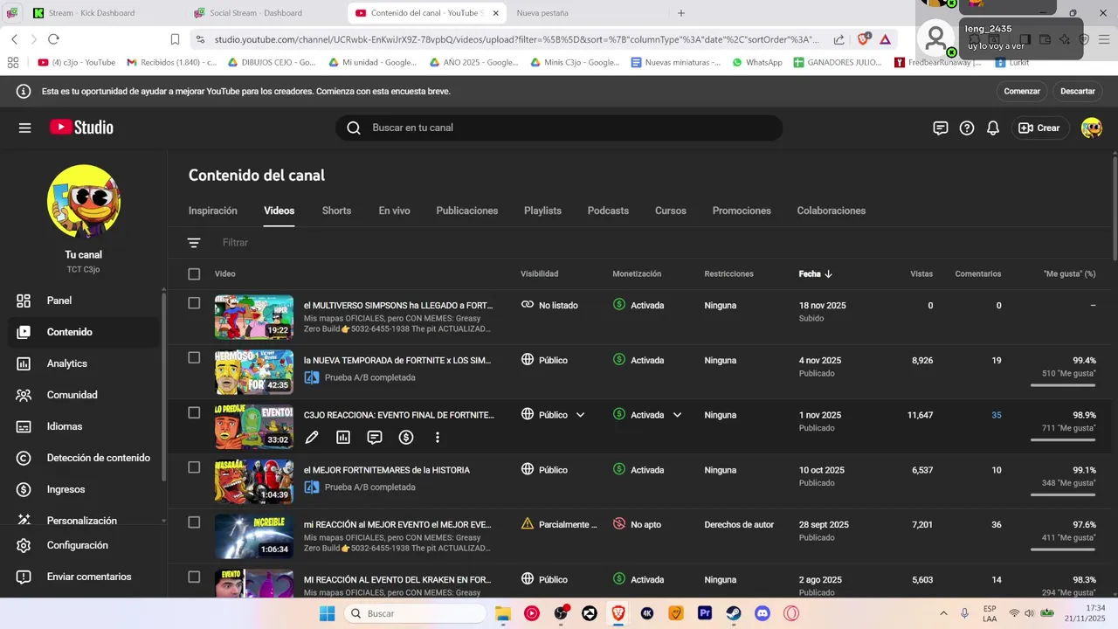This screenshot has height=629, width=1118.
Task: Open comments icon for C3JO REACCIONA video
Action: (x=375, y=437)
